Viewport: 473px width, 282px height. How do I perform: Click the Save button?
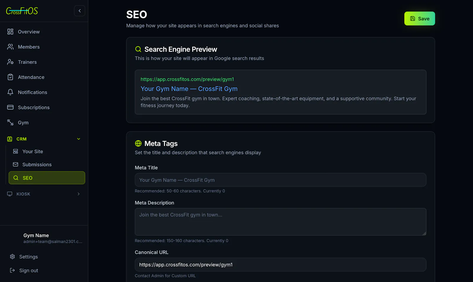pyautogui.click(x=419, y=19)
